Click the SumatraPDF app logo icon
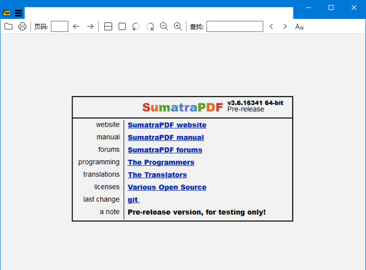This screenshot has width=366, height=270. (7, 13)
